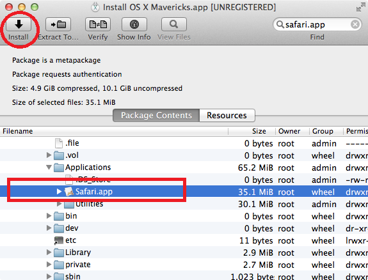Switch to the Resources tab
Viewport: 368px width, 280px height.
tap(227, 115)
